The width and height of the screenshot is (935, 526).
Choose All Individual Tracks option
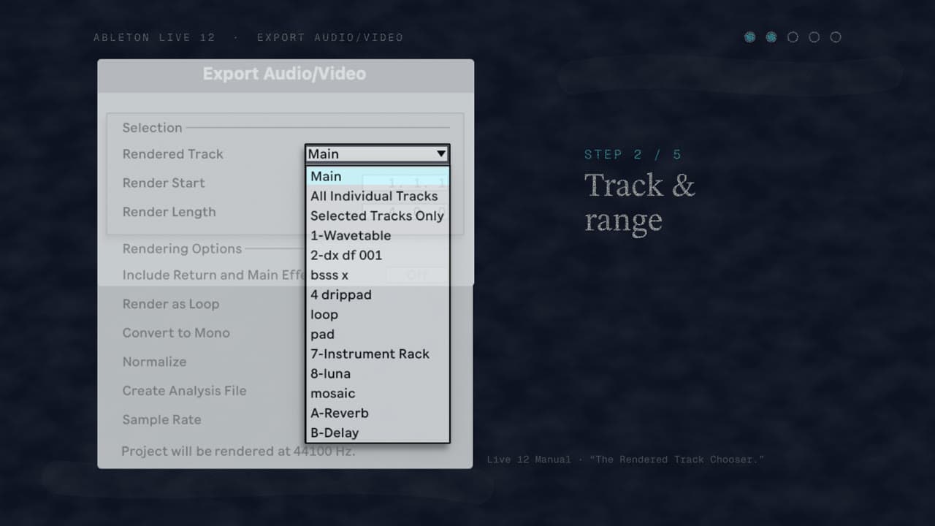click(377, 196)
